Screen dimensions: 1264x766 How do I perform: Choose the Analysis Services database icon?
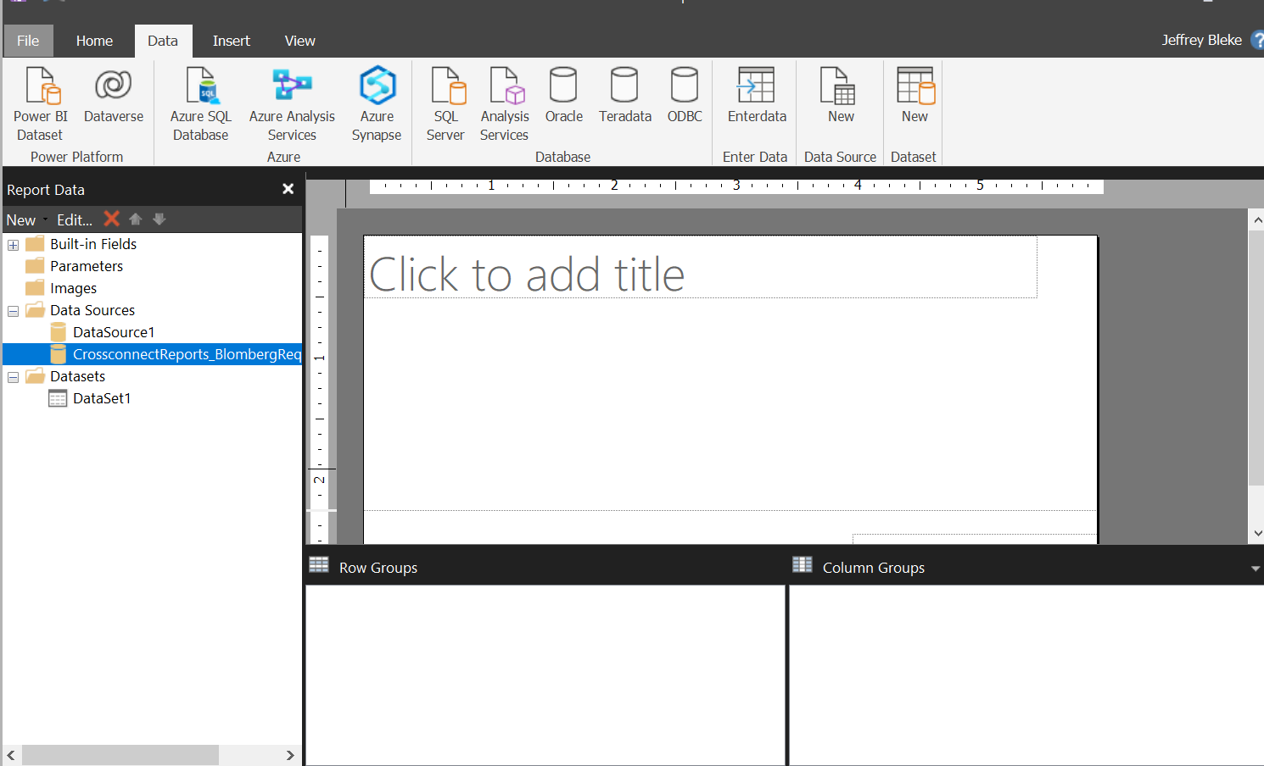[x=506, y=86]
